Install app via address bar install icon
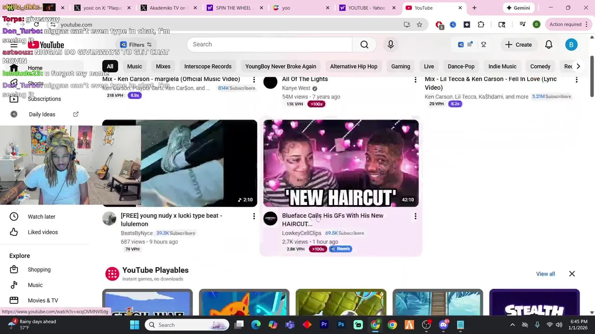Viewport: 595px width, 334px height. (x=407, y=25)
